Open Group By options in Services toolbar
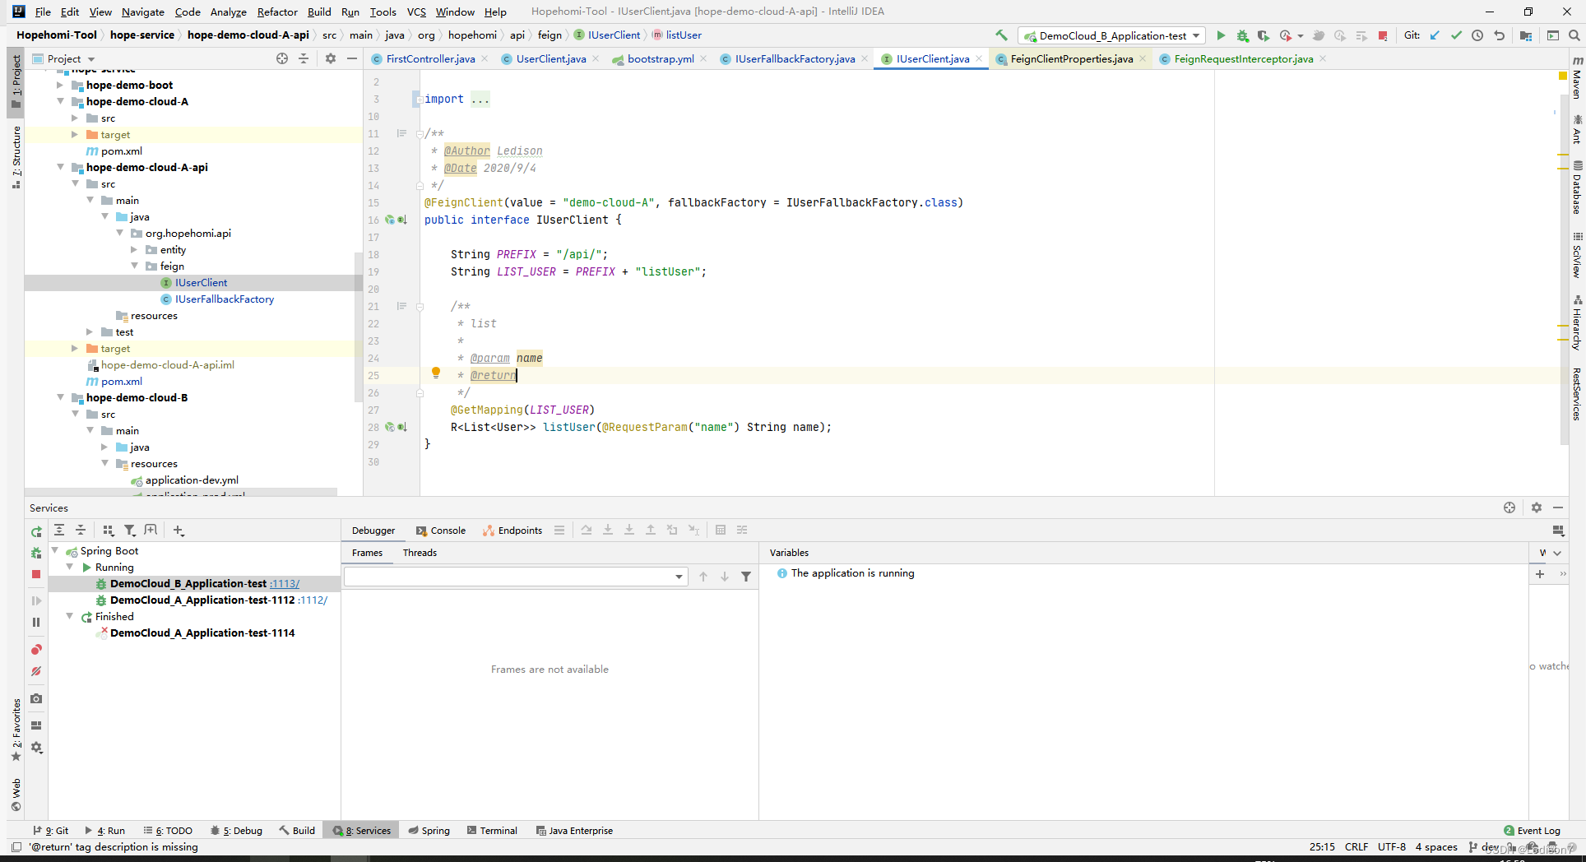This screenshot has width=1586, height=862. 108,531
